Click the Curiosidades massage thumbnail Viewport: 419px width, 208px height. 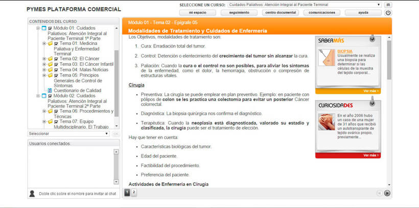(327, 122)
